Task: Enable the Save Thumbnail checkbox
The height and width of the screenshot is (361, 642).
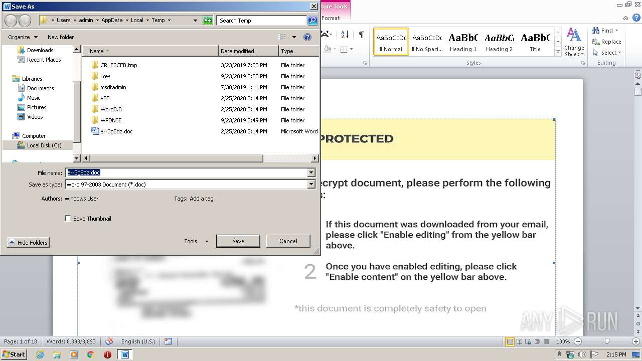Action: (x=68, y=219)
